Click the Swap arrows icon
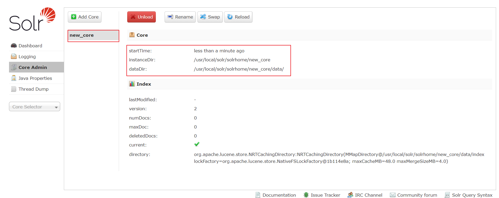 coord(203,17)
